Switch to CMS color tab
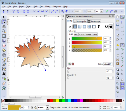Viewport: 126px width, 111px height. pos(95,35)
